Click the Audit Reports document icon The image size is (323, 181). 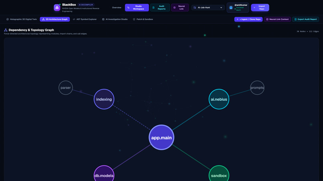click(x=153, y=8)
